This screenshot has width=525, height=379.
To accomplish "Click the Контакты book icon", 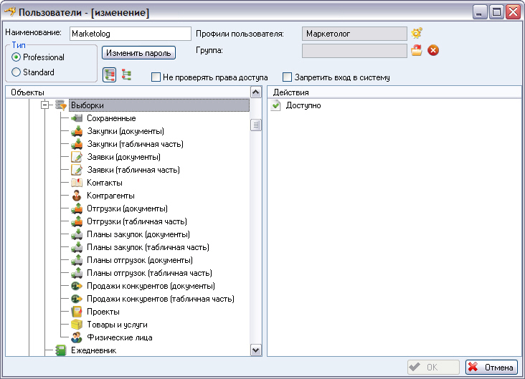I will [77, 183].
